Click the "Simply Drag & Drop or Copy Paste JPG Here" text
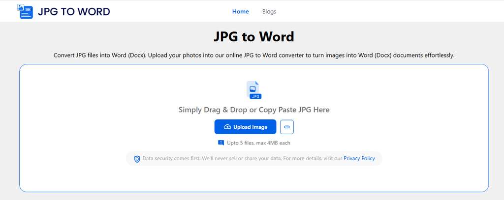This screenshot has width=504, height=200. point(254,110)
